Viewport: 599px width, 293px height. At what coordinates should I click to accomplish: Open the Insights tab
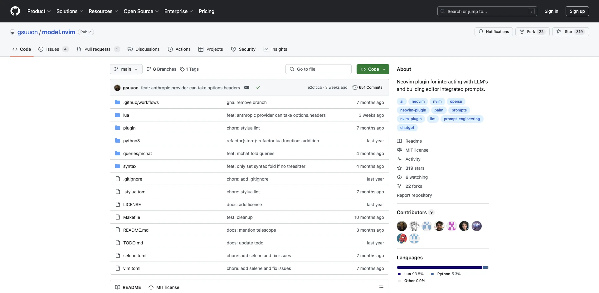pyautogui.click(x=275, y=49)
